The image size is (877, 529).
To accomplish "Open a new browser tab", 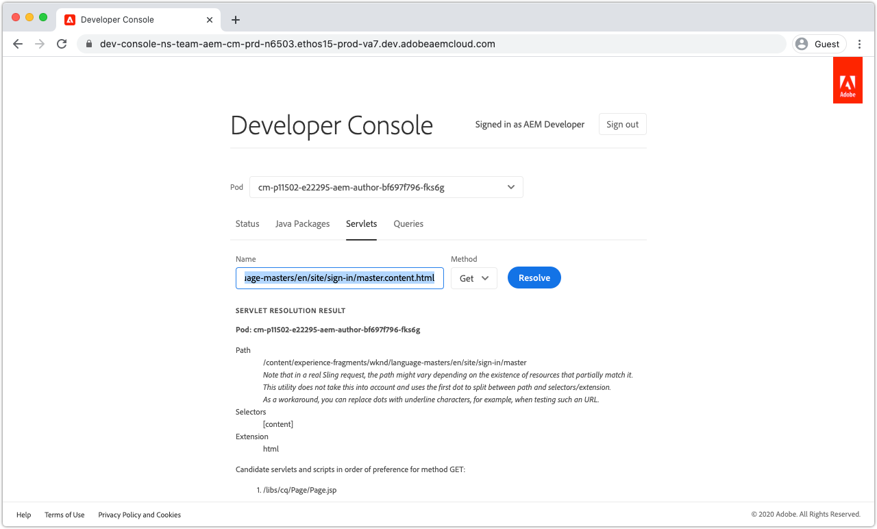I will pos(235,20).
